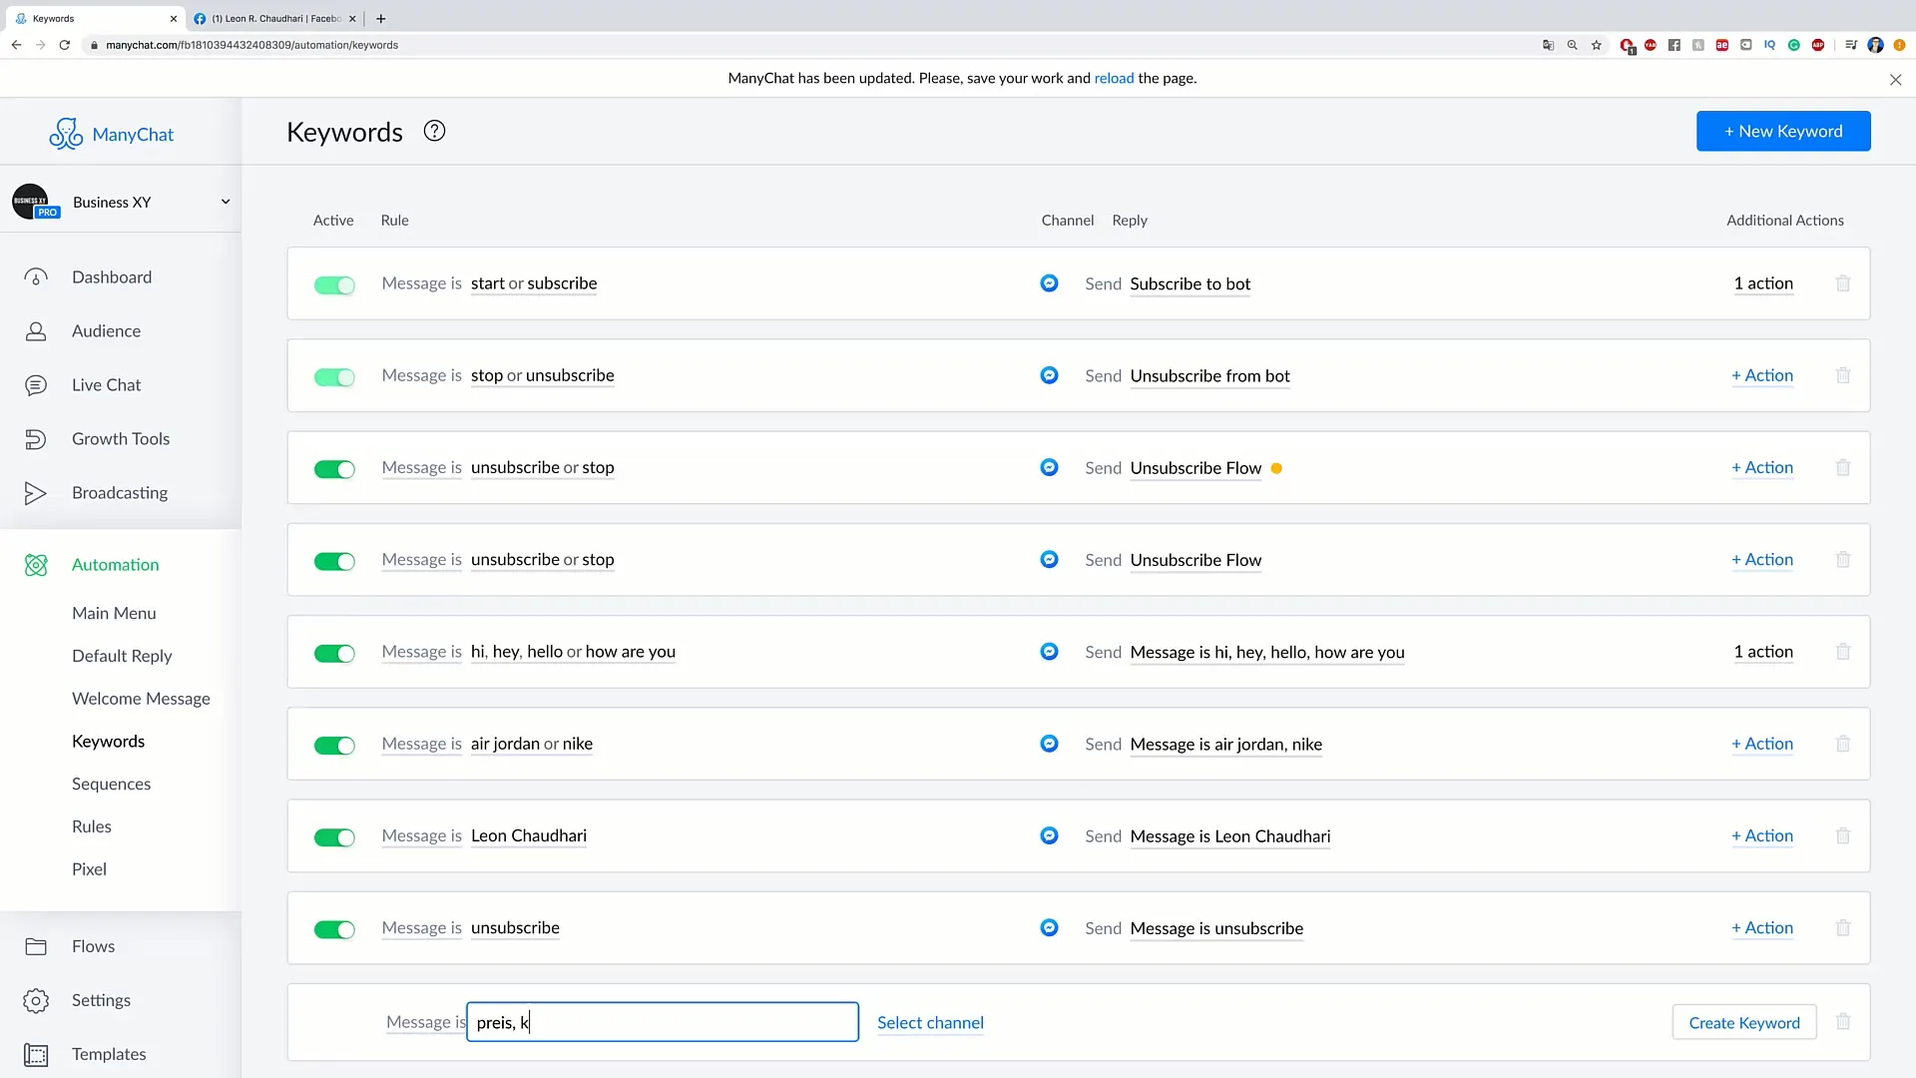1916x1078 pixels.
Task: Click the browser zoom magnifier icon
Action: [x=1573, y=45]
